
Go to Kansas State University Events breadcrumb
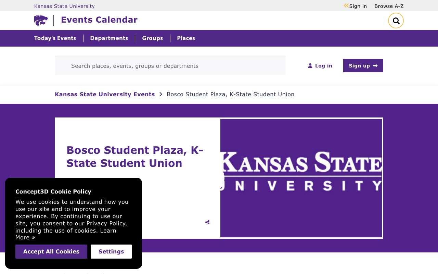click(105, 94)
